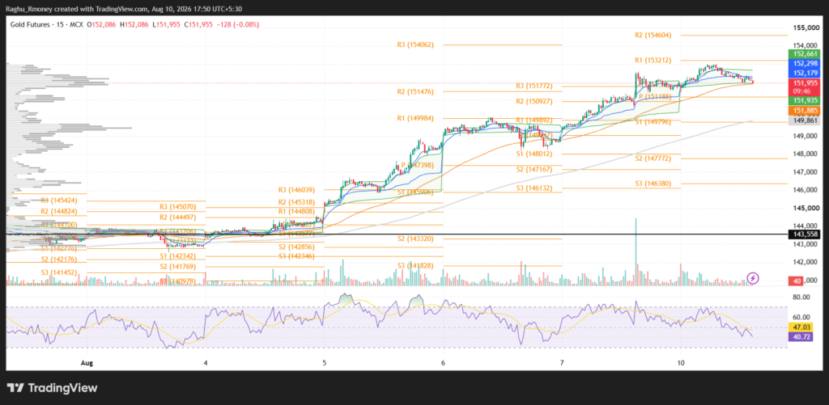Click pivot label R3 (145424)

tap(59, 200)
